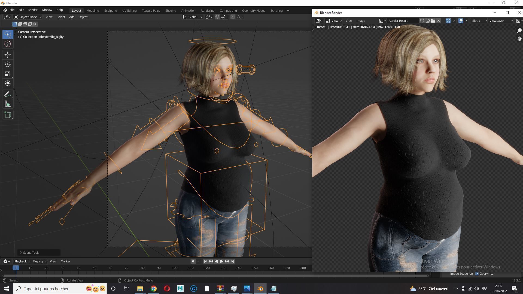Open 3D viewport editor type dropdown

pos(7,17)
